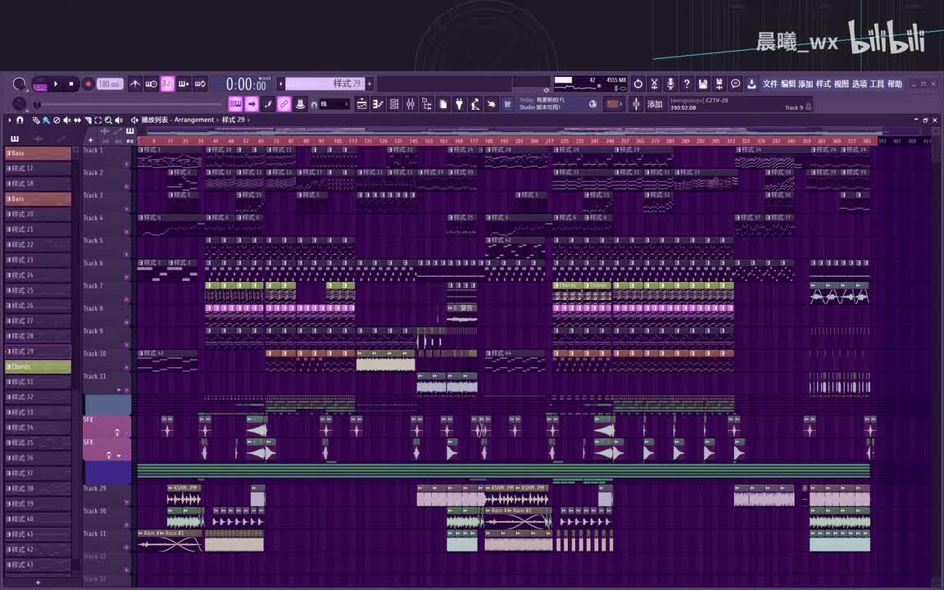
Task: Open the 样式 menu
Action: (824, 84)
